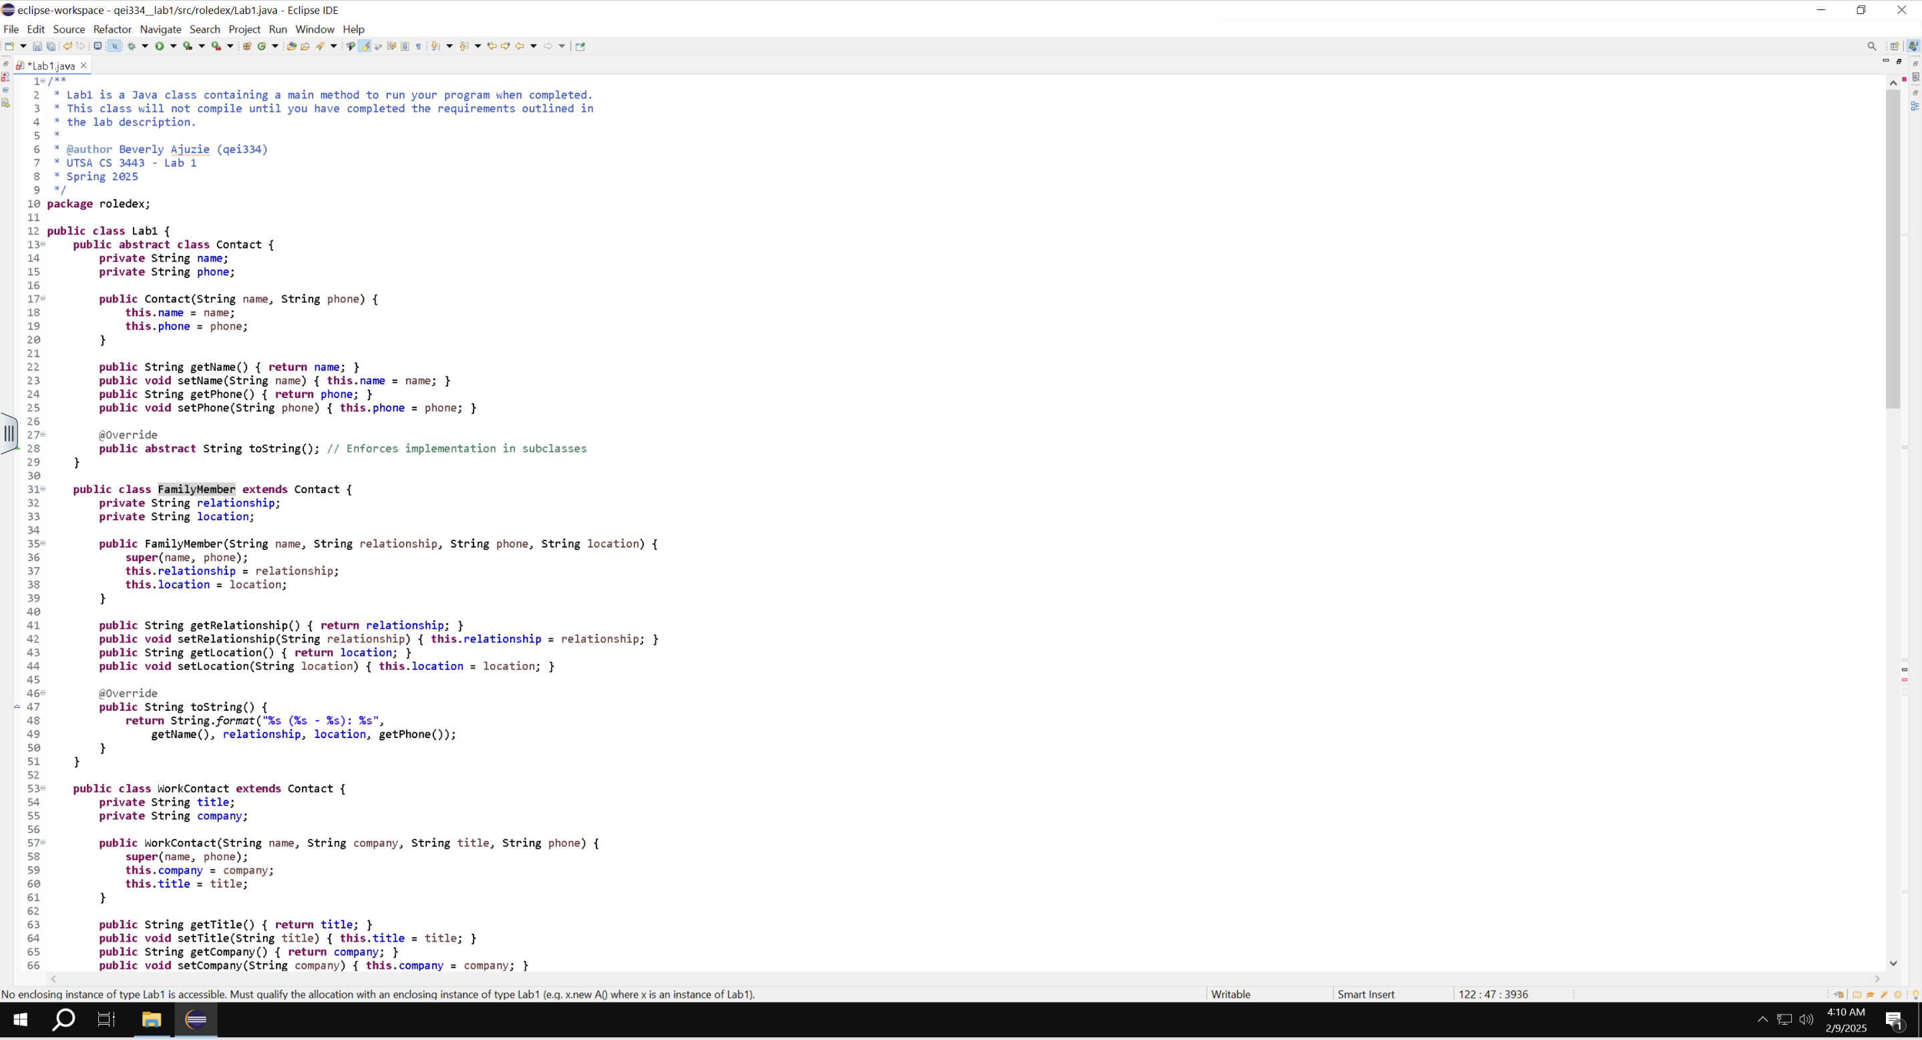
Task: Toggle Mark Occurrences highlighter button
Action: pos(365,46)
